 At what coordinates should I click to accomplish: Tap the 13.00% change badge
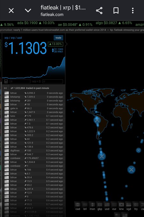[55, 44]
